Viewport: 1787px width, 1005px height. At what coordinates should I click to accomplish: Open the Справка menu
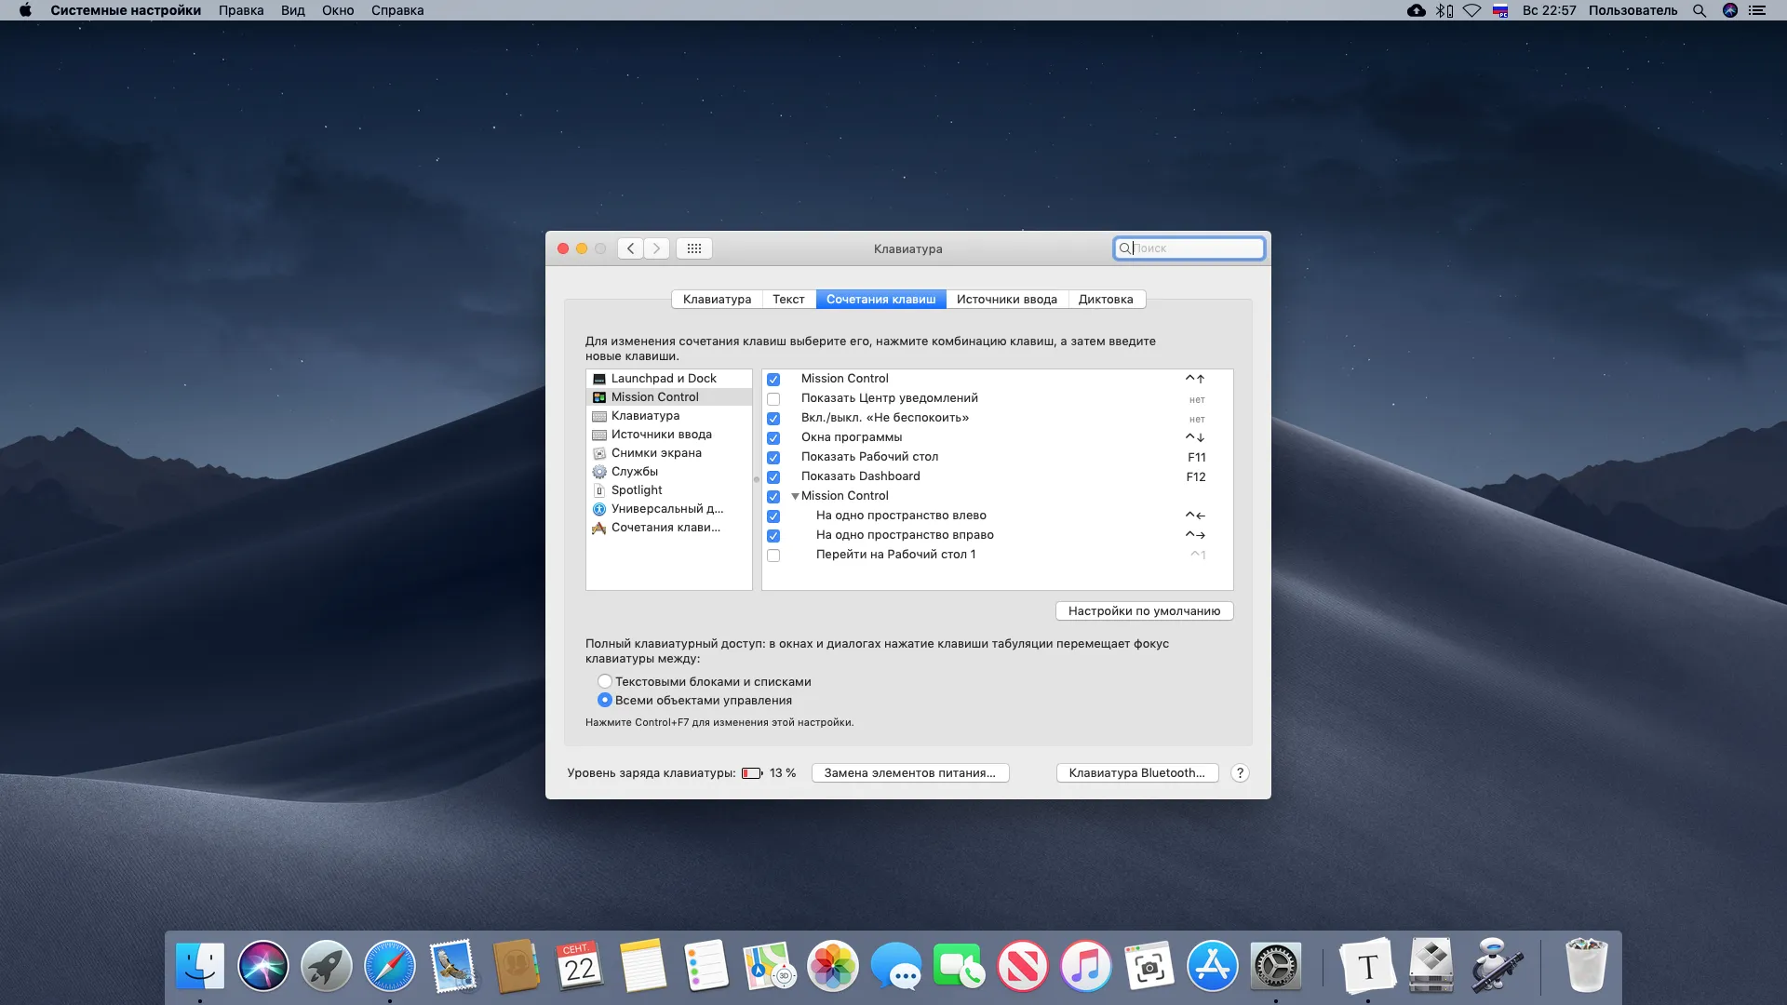click(397, 10)
